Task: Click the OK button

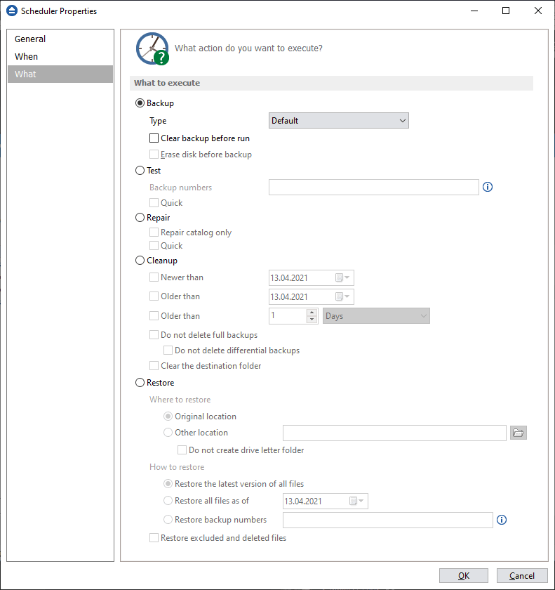Action: tap(464, 576)
